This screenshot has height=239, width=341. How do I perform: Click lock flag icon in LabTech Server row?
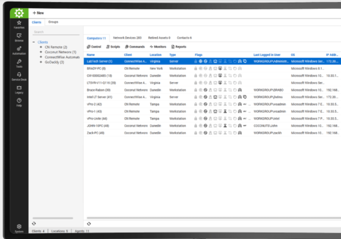[x=195, y=61]
